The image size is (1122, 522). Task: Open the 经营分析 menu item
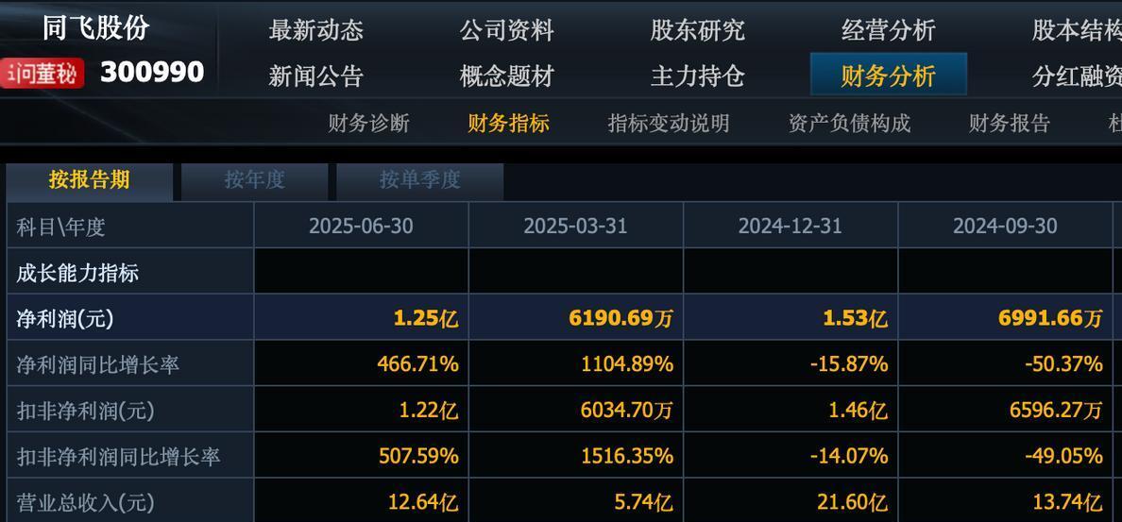[x=888, y=30]
